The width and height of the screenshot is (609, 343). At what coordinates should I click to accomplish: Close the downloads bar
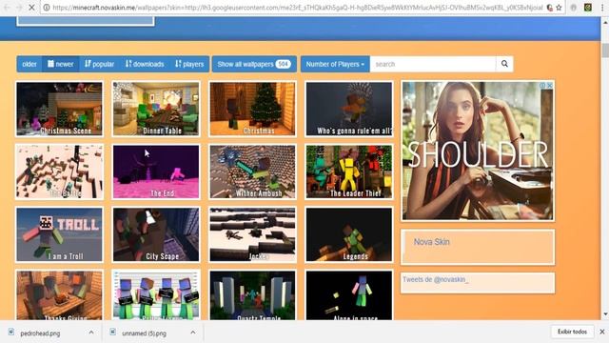tap(602, 332)
